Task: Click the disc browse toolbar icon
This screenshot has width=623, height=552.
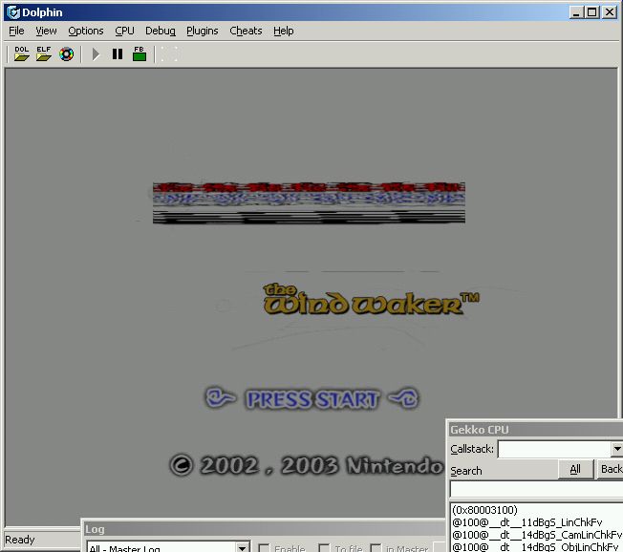Action: (66, 54)
